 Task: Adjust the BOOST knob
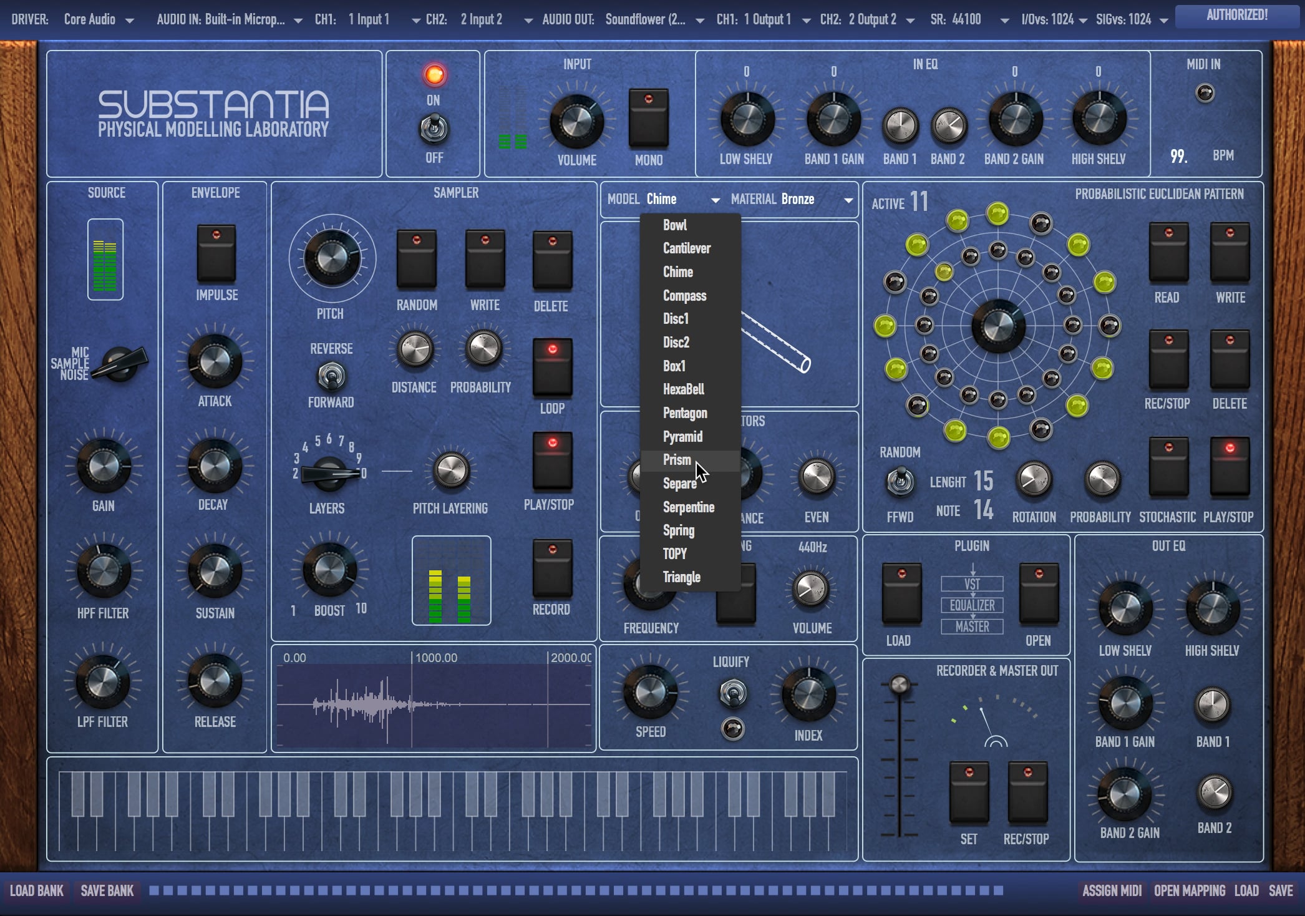[x=329, y=569]
